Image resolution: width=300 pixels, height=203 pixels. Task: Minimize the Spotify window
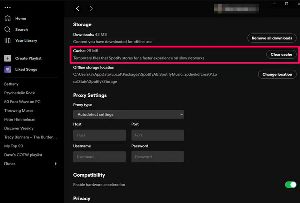coord(274,4)
